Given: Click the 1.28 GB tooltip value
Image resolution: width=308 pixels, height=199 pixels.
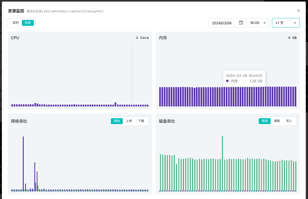Looking at the screenshot, I should pyautogui.click(x=256, y=81).
